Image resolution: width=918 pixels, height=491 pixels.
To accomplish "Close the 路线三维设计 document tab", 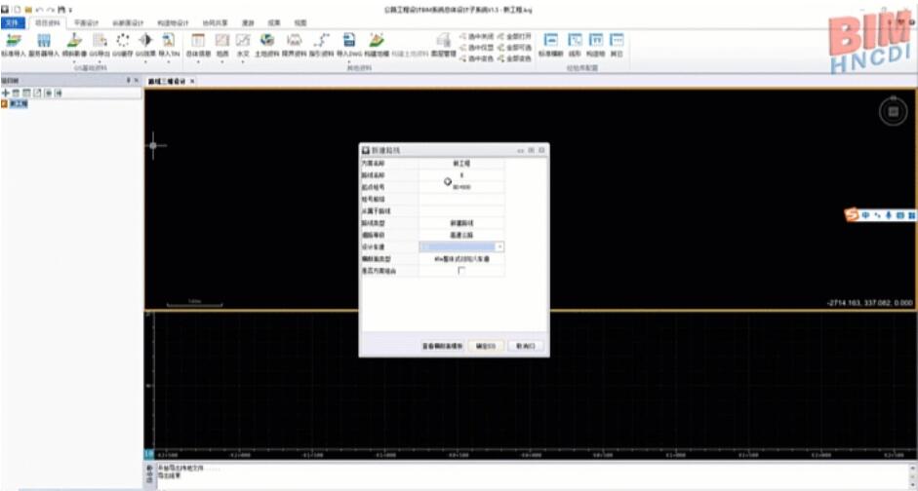I will point(192,81).
